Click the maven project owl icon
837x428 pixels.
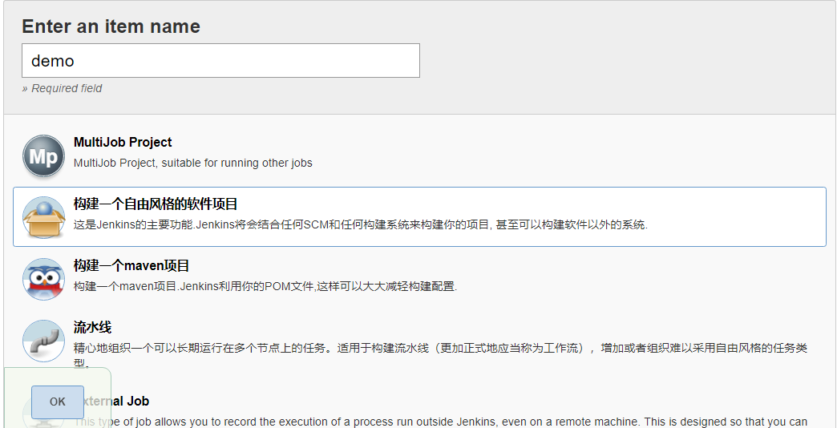(44, 279)
